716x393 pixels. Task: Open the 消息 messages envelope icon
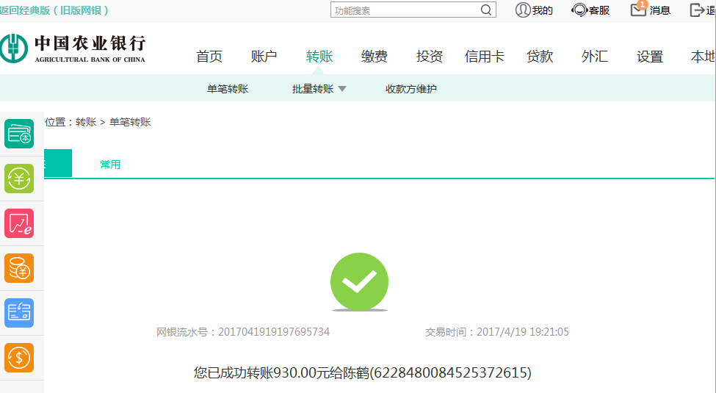tap(638, 10)
